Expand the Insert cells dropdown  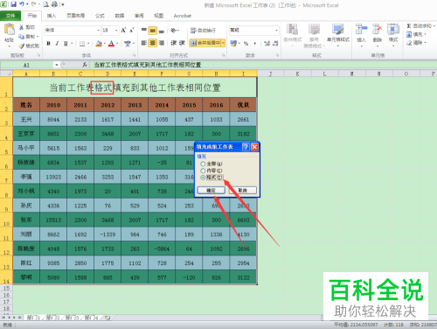point(361,45)
